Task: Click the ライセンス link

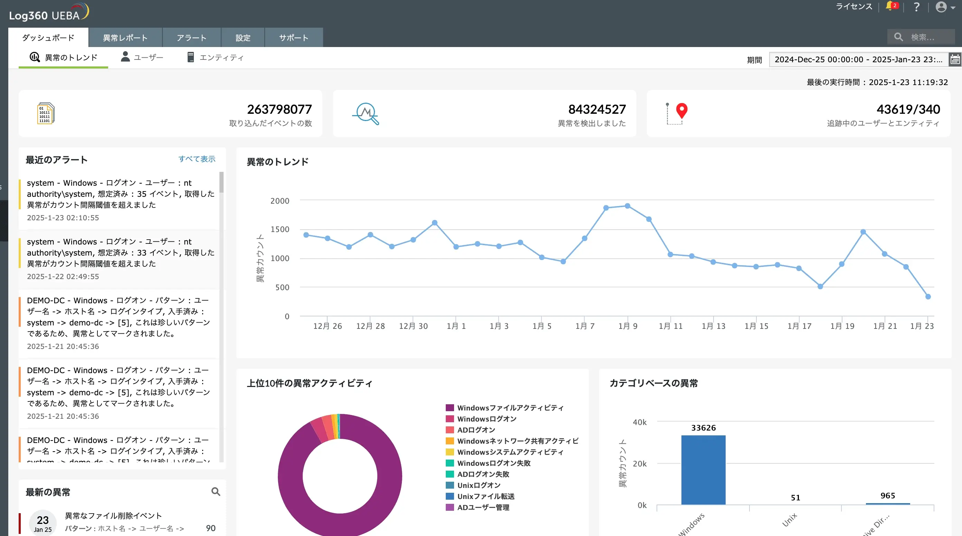Action: coord(854,6)
